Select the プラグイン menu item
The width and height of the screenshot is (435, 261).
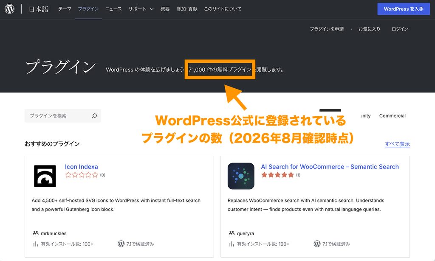coord(88,9)
